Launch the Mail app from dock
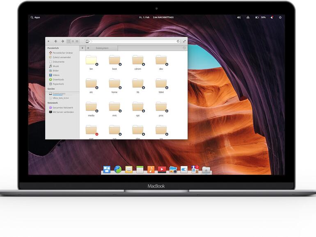 click(129, 169)
